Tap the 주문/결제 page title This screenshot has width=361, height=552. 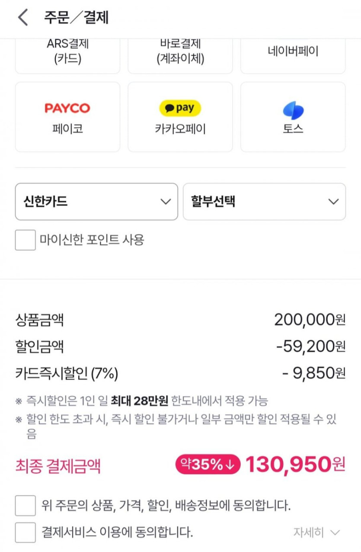pyautogui.click(x=76, y=18)
